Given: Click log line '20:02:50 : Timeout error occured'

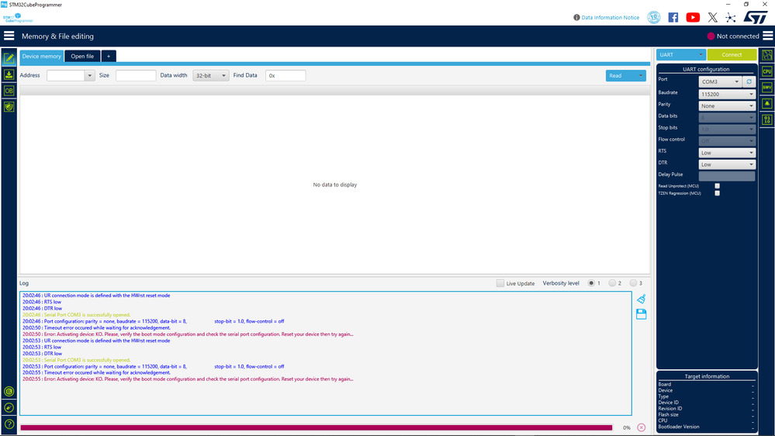Looking at the screenshot, I should tap(96, 327).
